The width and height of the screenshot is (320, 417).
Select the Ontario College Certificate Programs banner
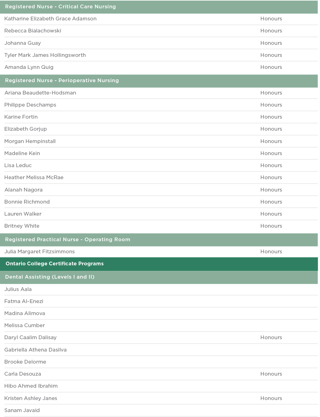[x=55, y=264]
